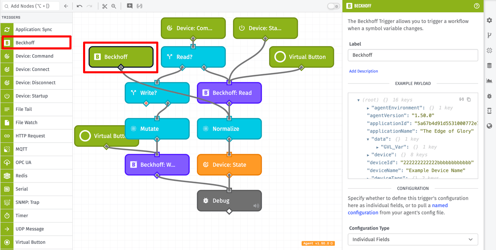Expand the agentEnvironment payload key
The width and height of the screenshot is (496, 250).
click(x=368, y=108)
